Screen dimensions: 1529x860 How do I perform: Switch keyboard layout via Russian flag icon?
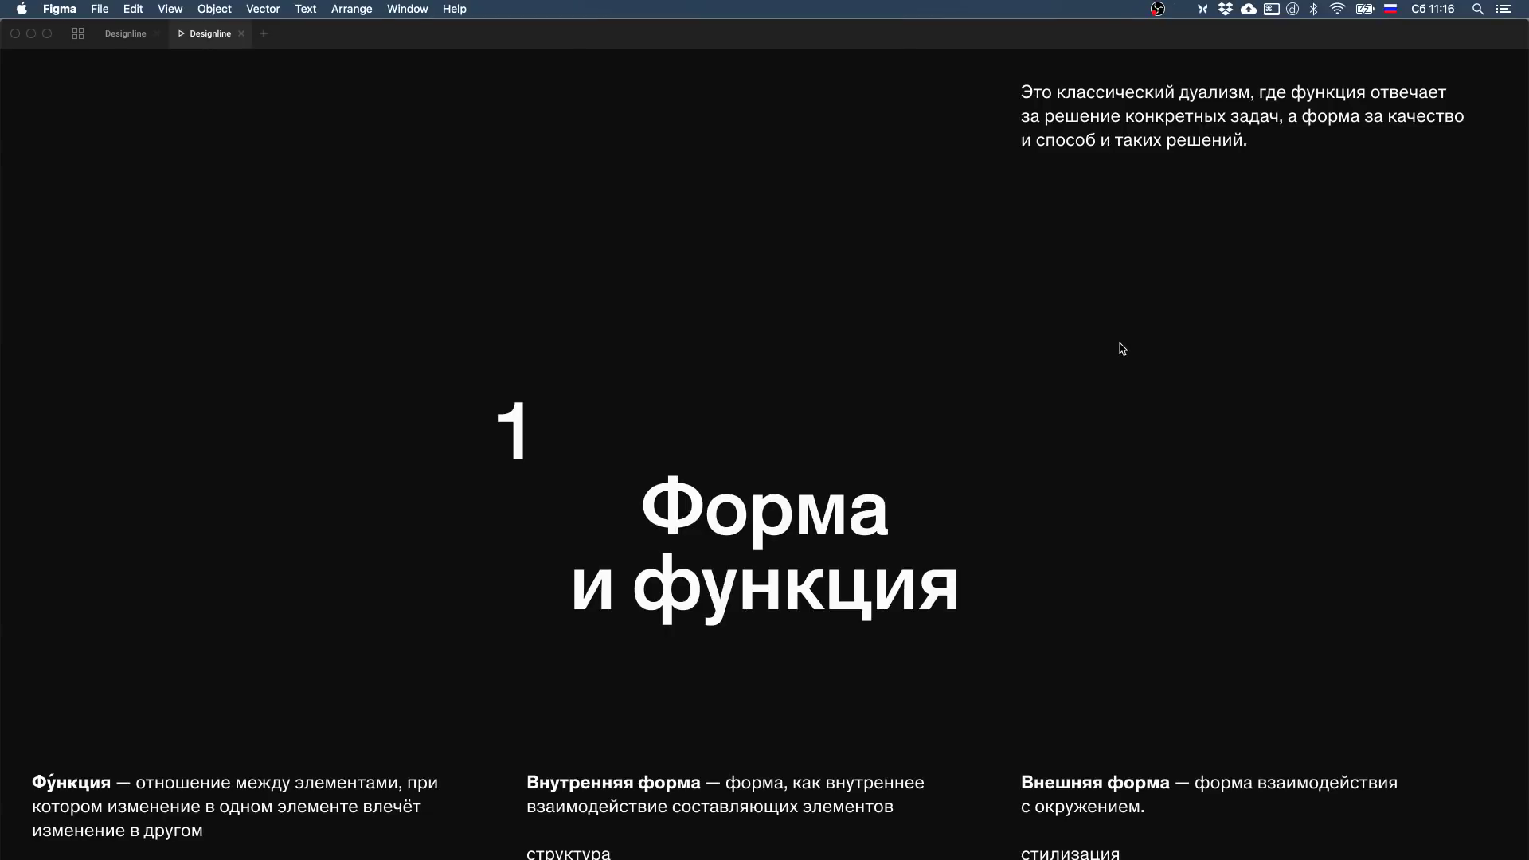(1390, 9)
